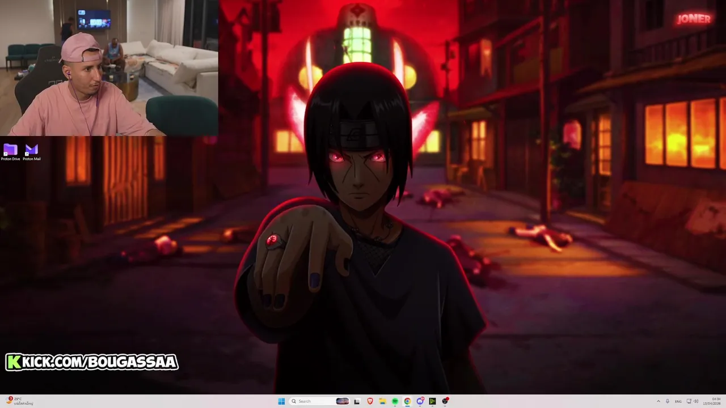Viewport: 726px width, 408px height.
Task: Open the Proton Mail desktop shortcut
Action: click(32, 152)
